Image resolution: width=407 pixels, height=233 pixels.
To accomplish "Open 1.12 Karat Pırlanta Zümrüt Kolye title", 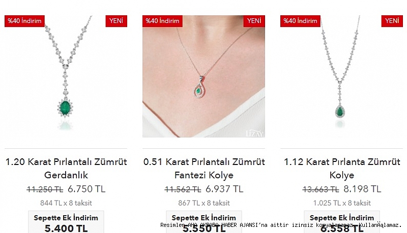I will click(342, 169).
